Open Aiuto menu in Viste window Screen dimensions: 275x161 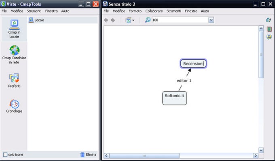pos(65,11)
